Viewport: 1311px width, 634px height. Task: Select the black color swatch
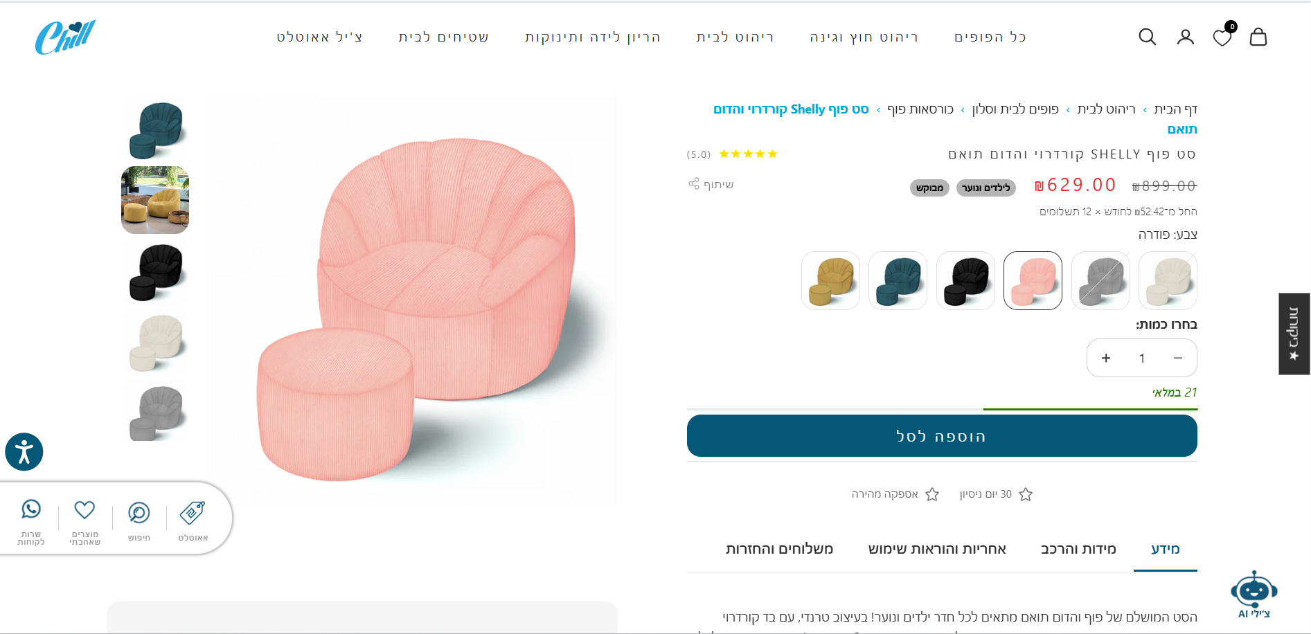point(965,280)
